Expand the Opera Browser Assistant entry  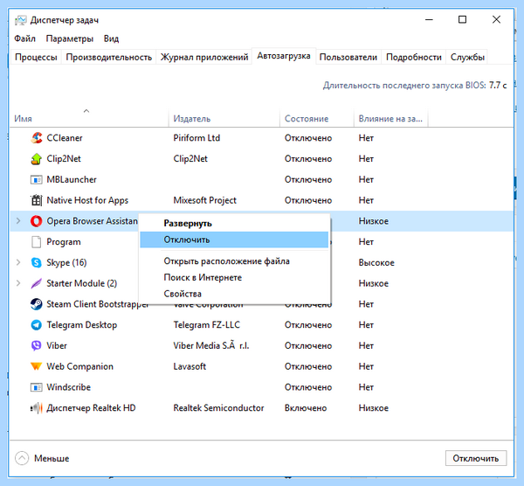click(18, 221)
